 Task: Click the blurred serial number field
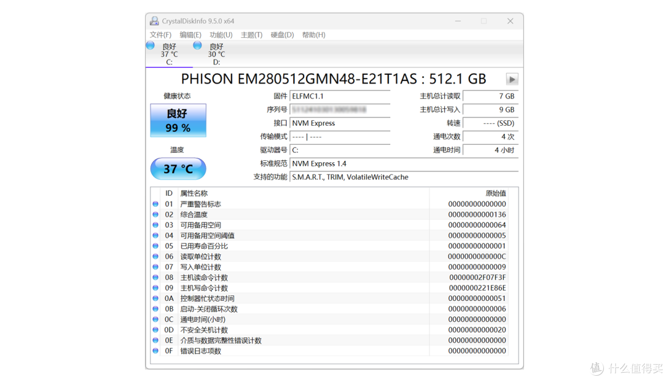[x=340, y=110]
